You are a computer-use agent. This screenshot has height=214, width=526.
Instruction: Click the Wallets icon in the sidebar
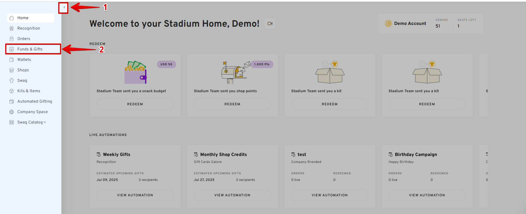click(x=12, y=60)
